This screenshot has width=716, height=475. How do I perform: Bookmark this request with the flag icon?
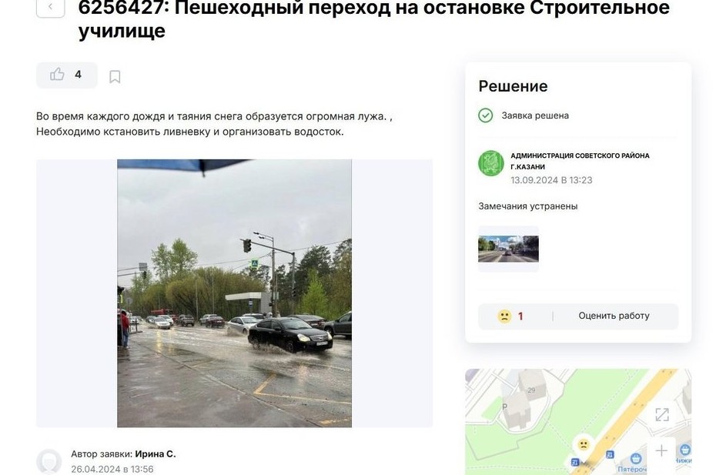coord(115,76)
